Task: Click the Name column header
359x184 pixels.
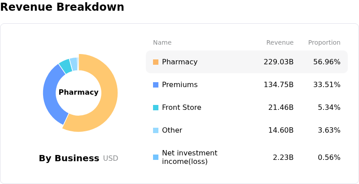Action: click(162, 43)
